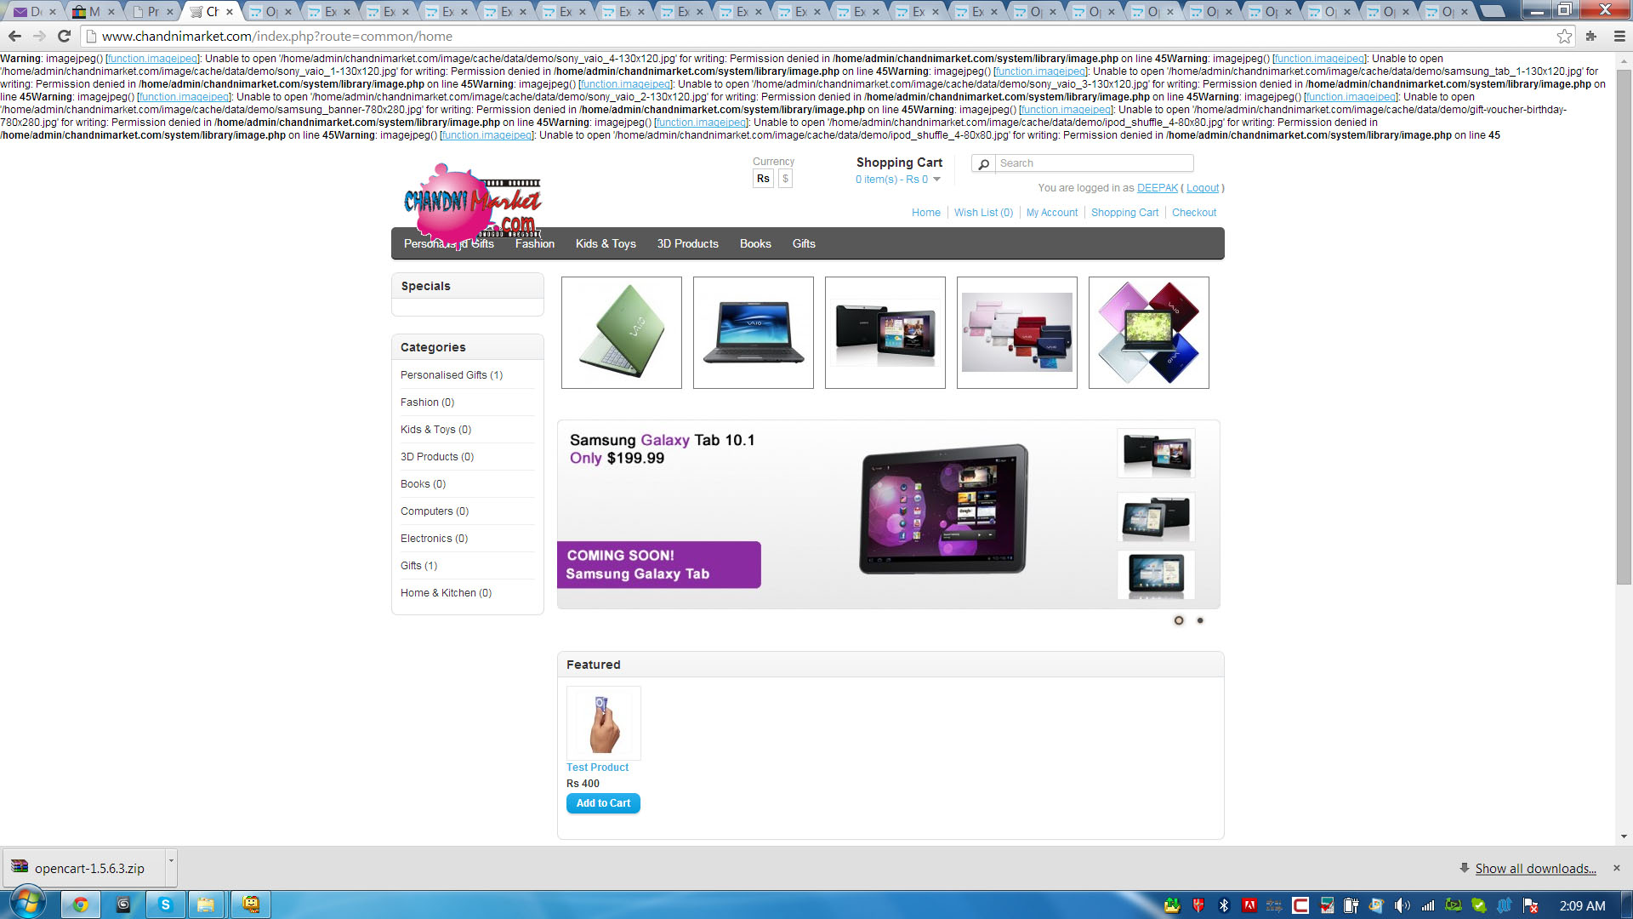This screenshot has width=1633, height=919.
Task: Open Action Center flag icon
Action: click(x=1530, y=906)
